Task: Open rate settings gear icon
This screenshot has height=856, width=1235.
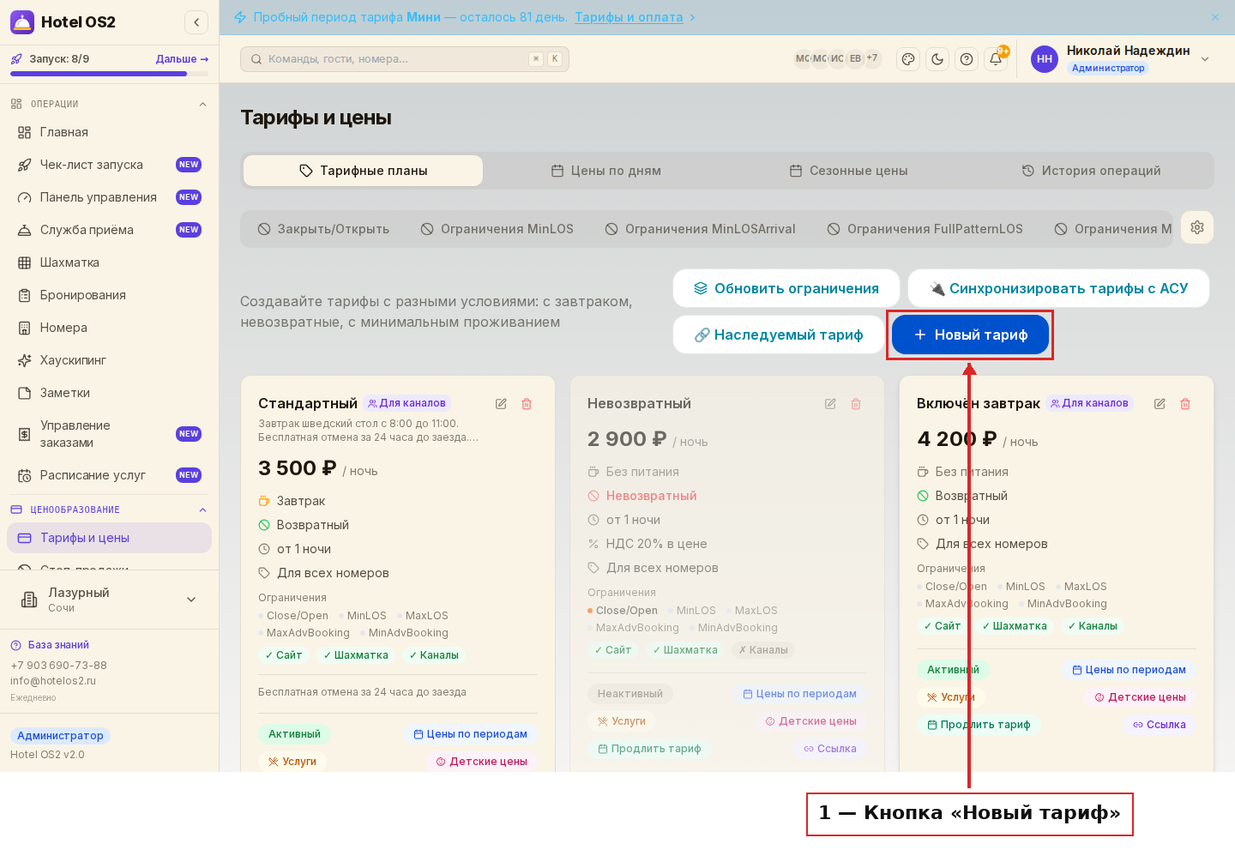Action: [x=1197, y=227]
